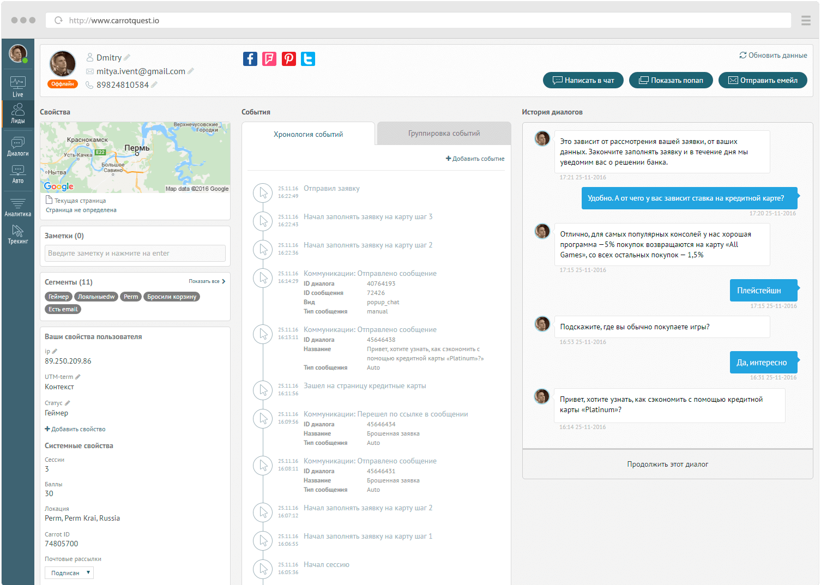Click Добавить событие link
This screenshot has width=821, height=585.
pos(475,159)
